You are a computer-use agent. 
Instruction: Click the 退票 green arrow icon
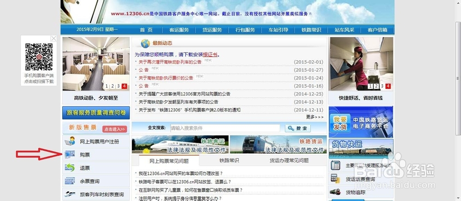click(70, 168)
